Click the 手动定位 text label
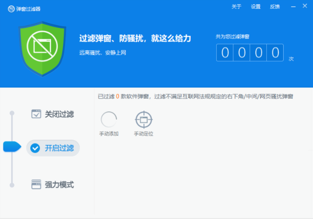313x219 pixels. tap(143, 134)
